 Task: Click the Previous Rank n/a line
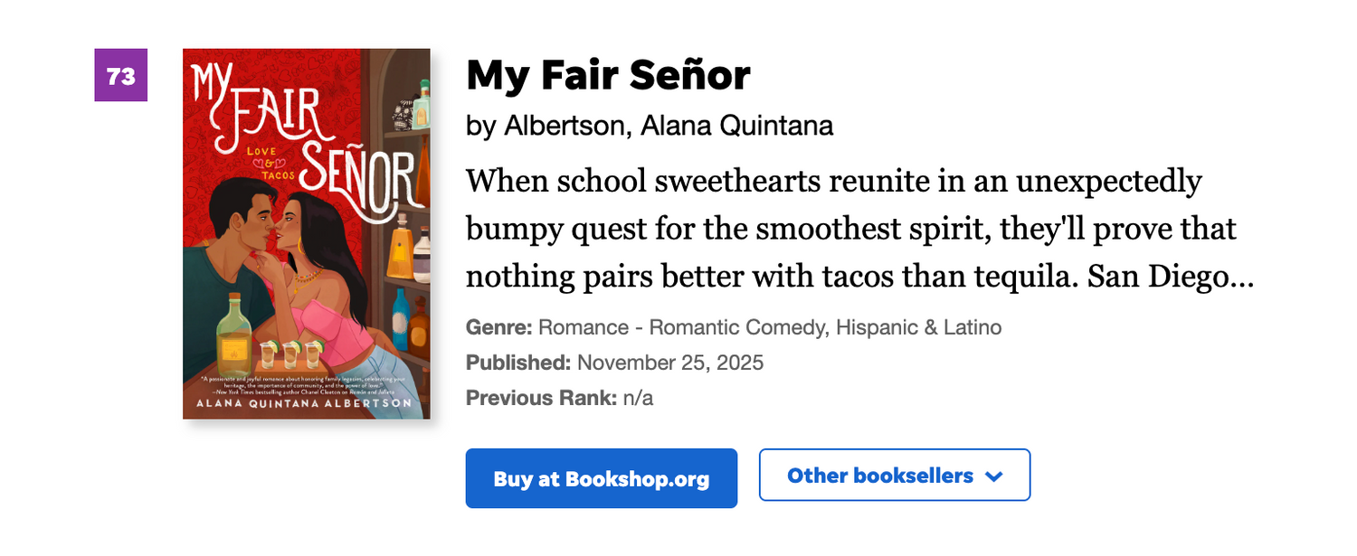click(x=559, y=398)
